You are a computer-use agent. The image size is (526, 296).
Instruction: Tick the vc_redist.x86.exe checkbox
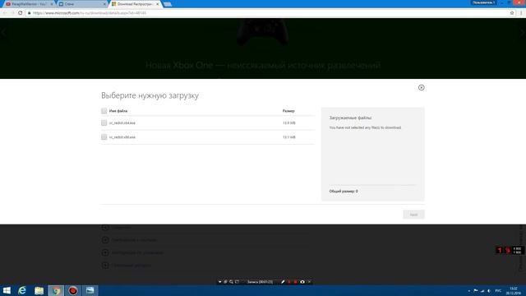[104, 137]
